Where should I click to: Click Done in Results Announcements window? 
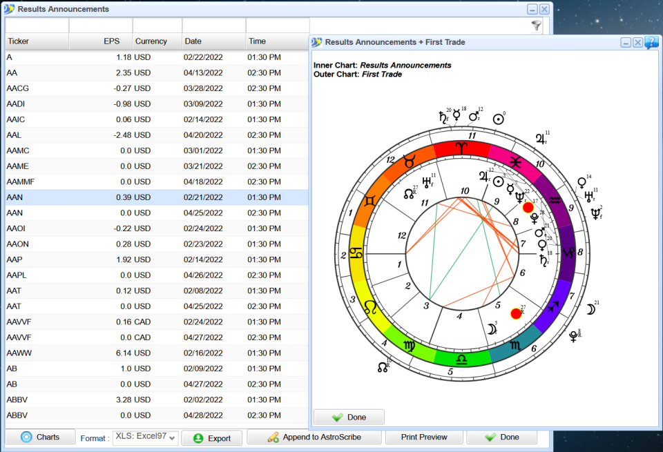502,437
